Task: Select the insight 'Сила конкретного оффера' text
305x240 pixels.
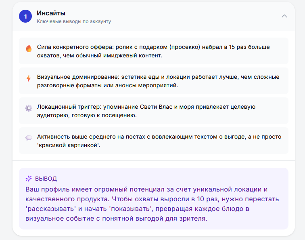Action: (x=153, y=51)
